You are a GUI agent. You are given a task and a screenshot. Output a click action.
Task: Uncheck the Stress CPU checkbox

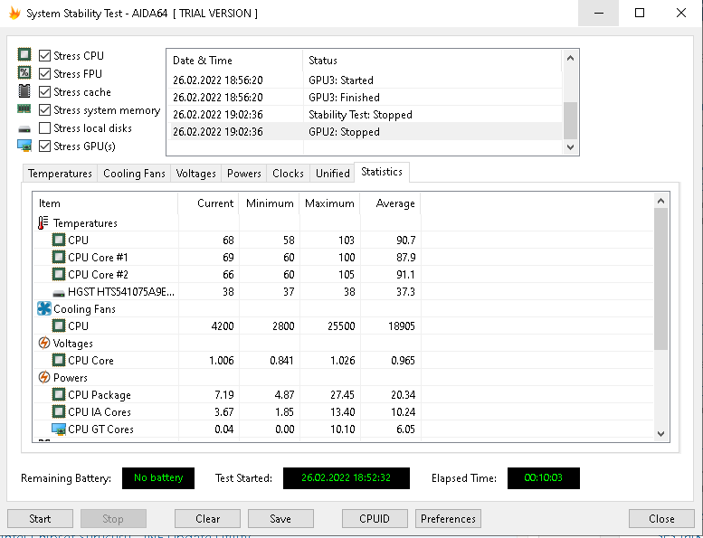tap(44, 55)
